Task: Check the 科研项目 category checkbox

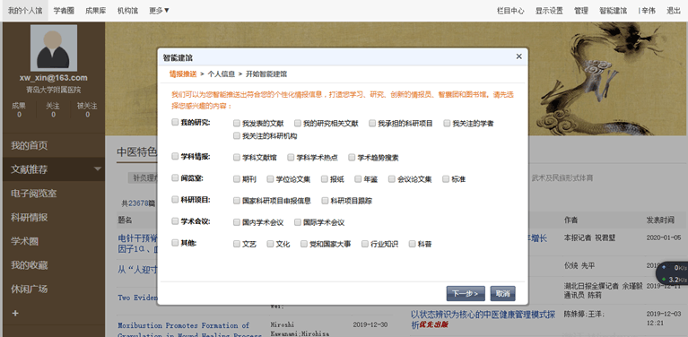Action: 175,199
